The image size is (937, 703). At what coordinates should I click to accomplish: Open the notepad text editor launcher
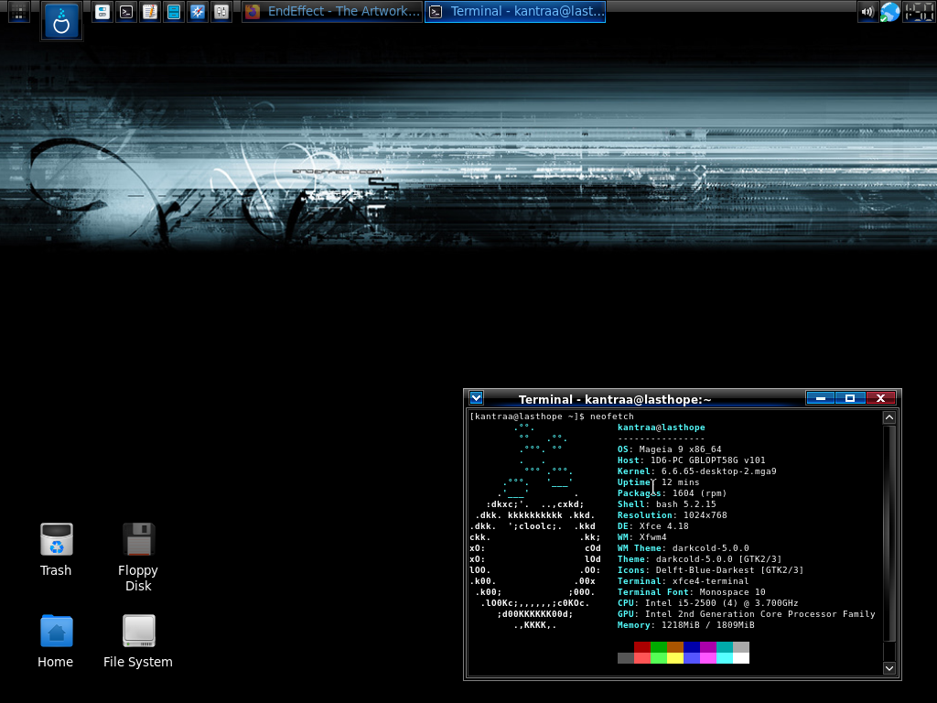pos(150,11)
